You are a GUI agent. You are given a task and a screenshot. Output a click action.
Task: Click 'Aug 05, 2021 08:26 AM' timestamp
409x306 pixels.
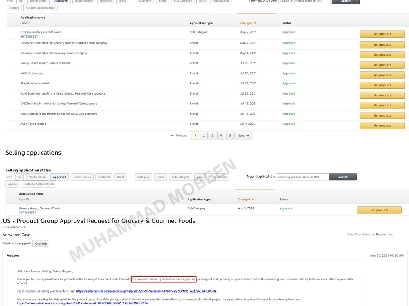[387, 255]
